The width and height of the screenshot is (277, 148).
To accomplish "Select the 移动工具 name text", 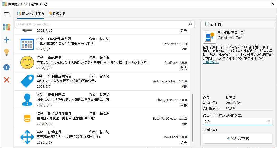I will click(55, 132).
